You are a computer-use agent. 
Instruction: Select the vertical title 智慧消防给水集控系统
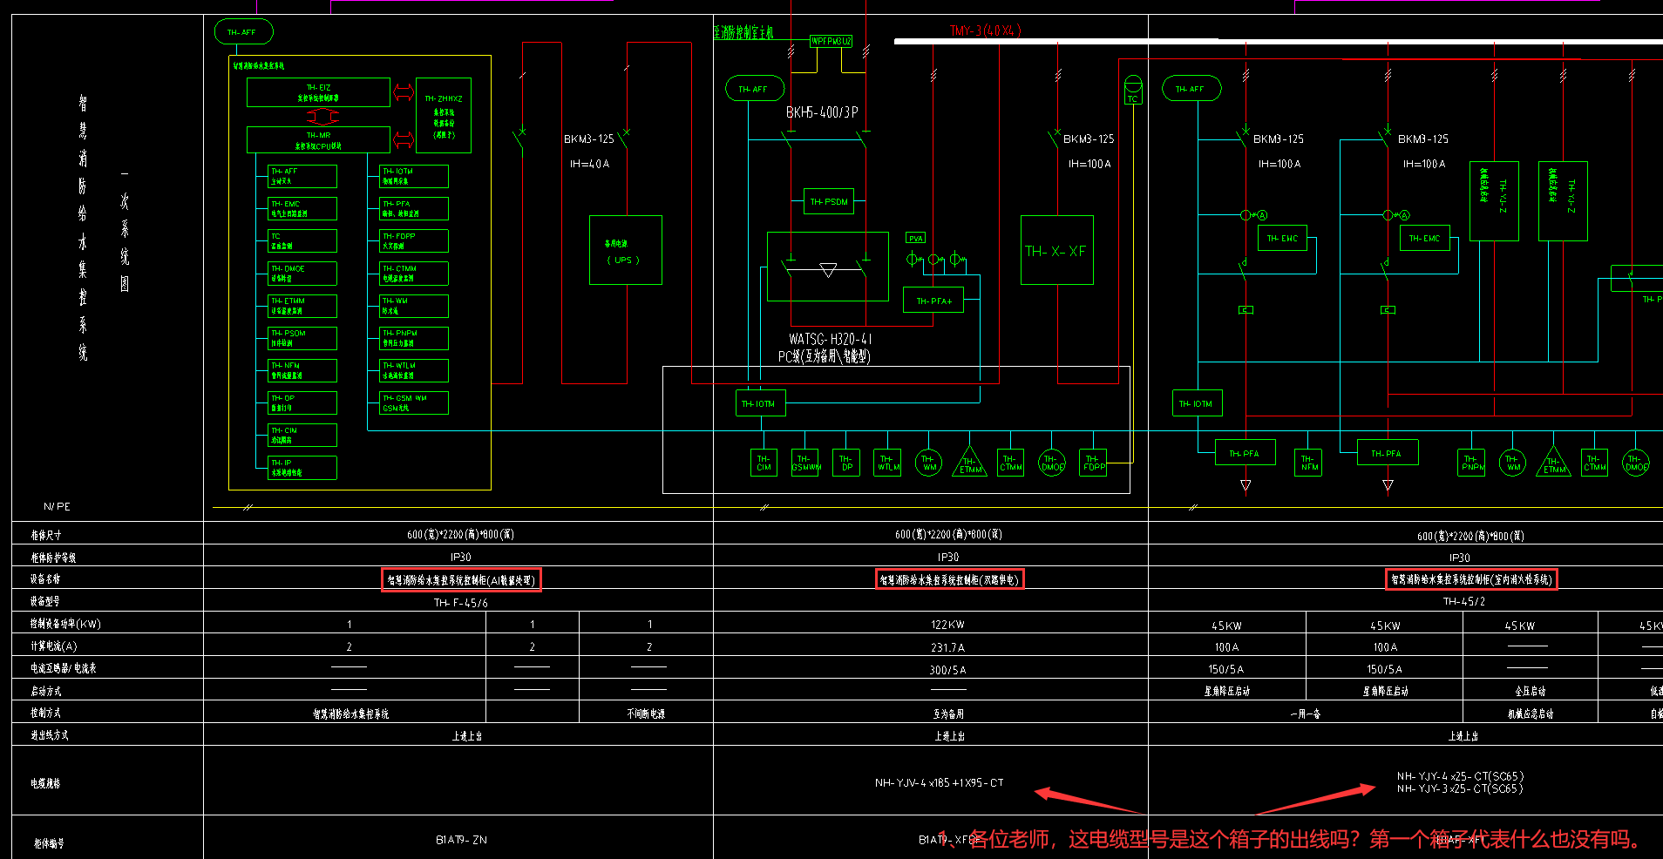(83, 228)
